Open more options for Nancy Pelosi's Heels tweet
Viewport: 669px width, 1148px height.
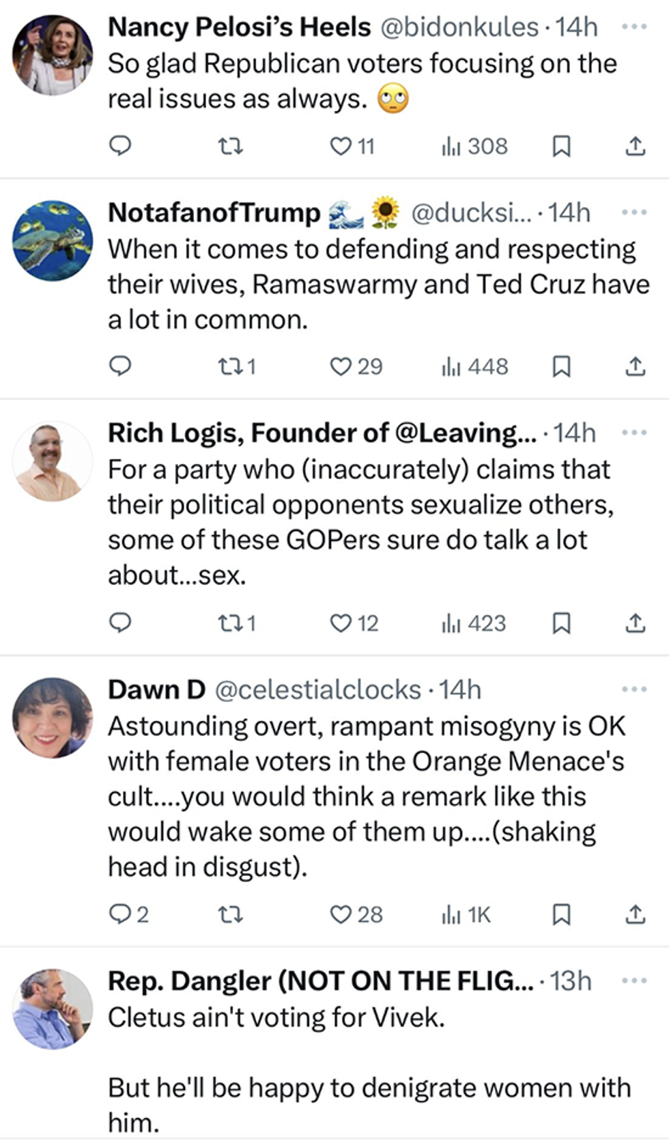pyautogui.click(x=634, y=27)
